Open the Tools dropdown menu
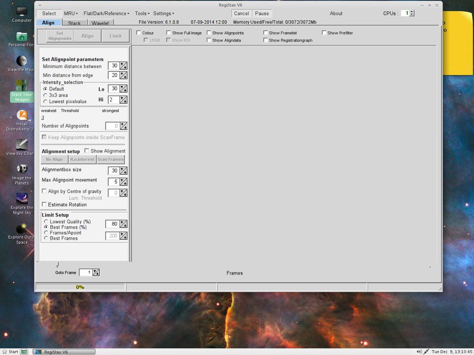 click(142, 13)
